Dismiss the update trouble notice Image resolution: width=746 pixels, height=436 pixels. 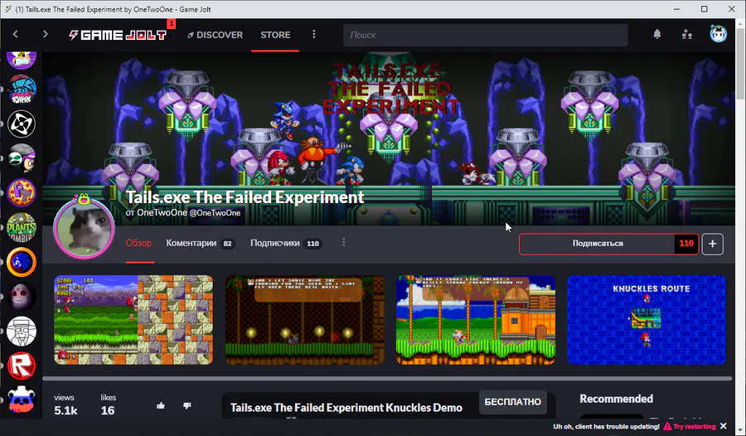(x=724, y=426)
